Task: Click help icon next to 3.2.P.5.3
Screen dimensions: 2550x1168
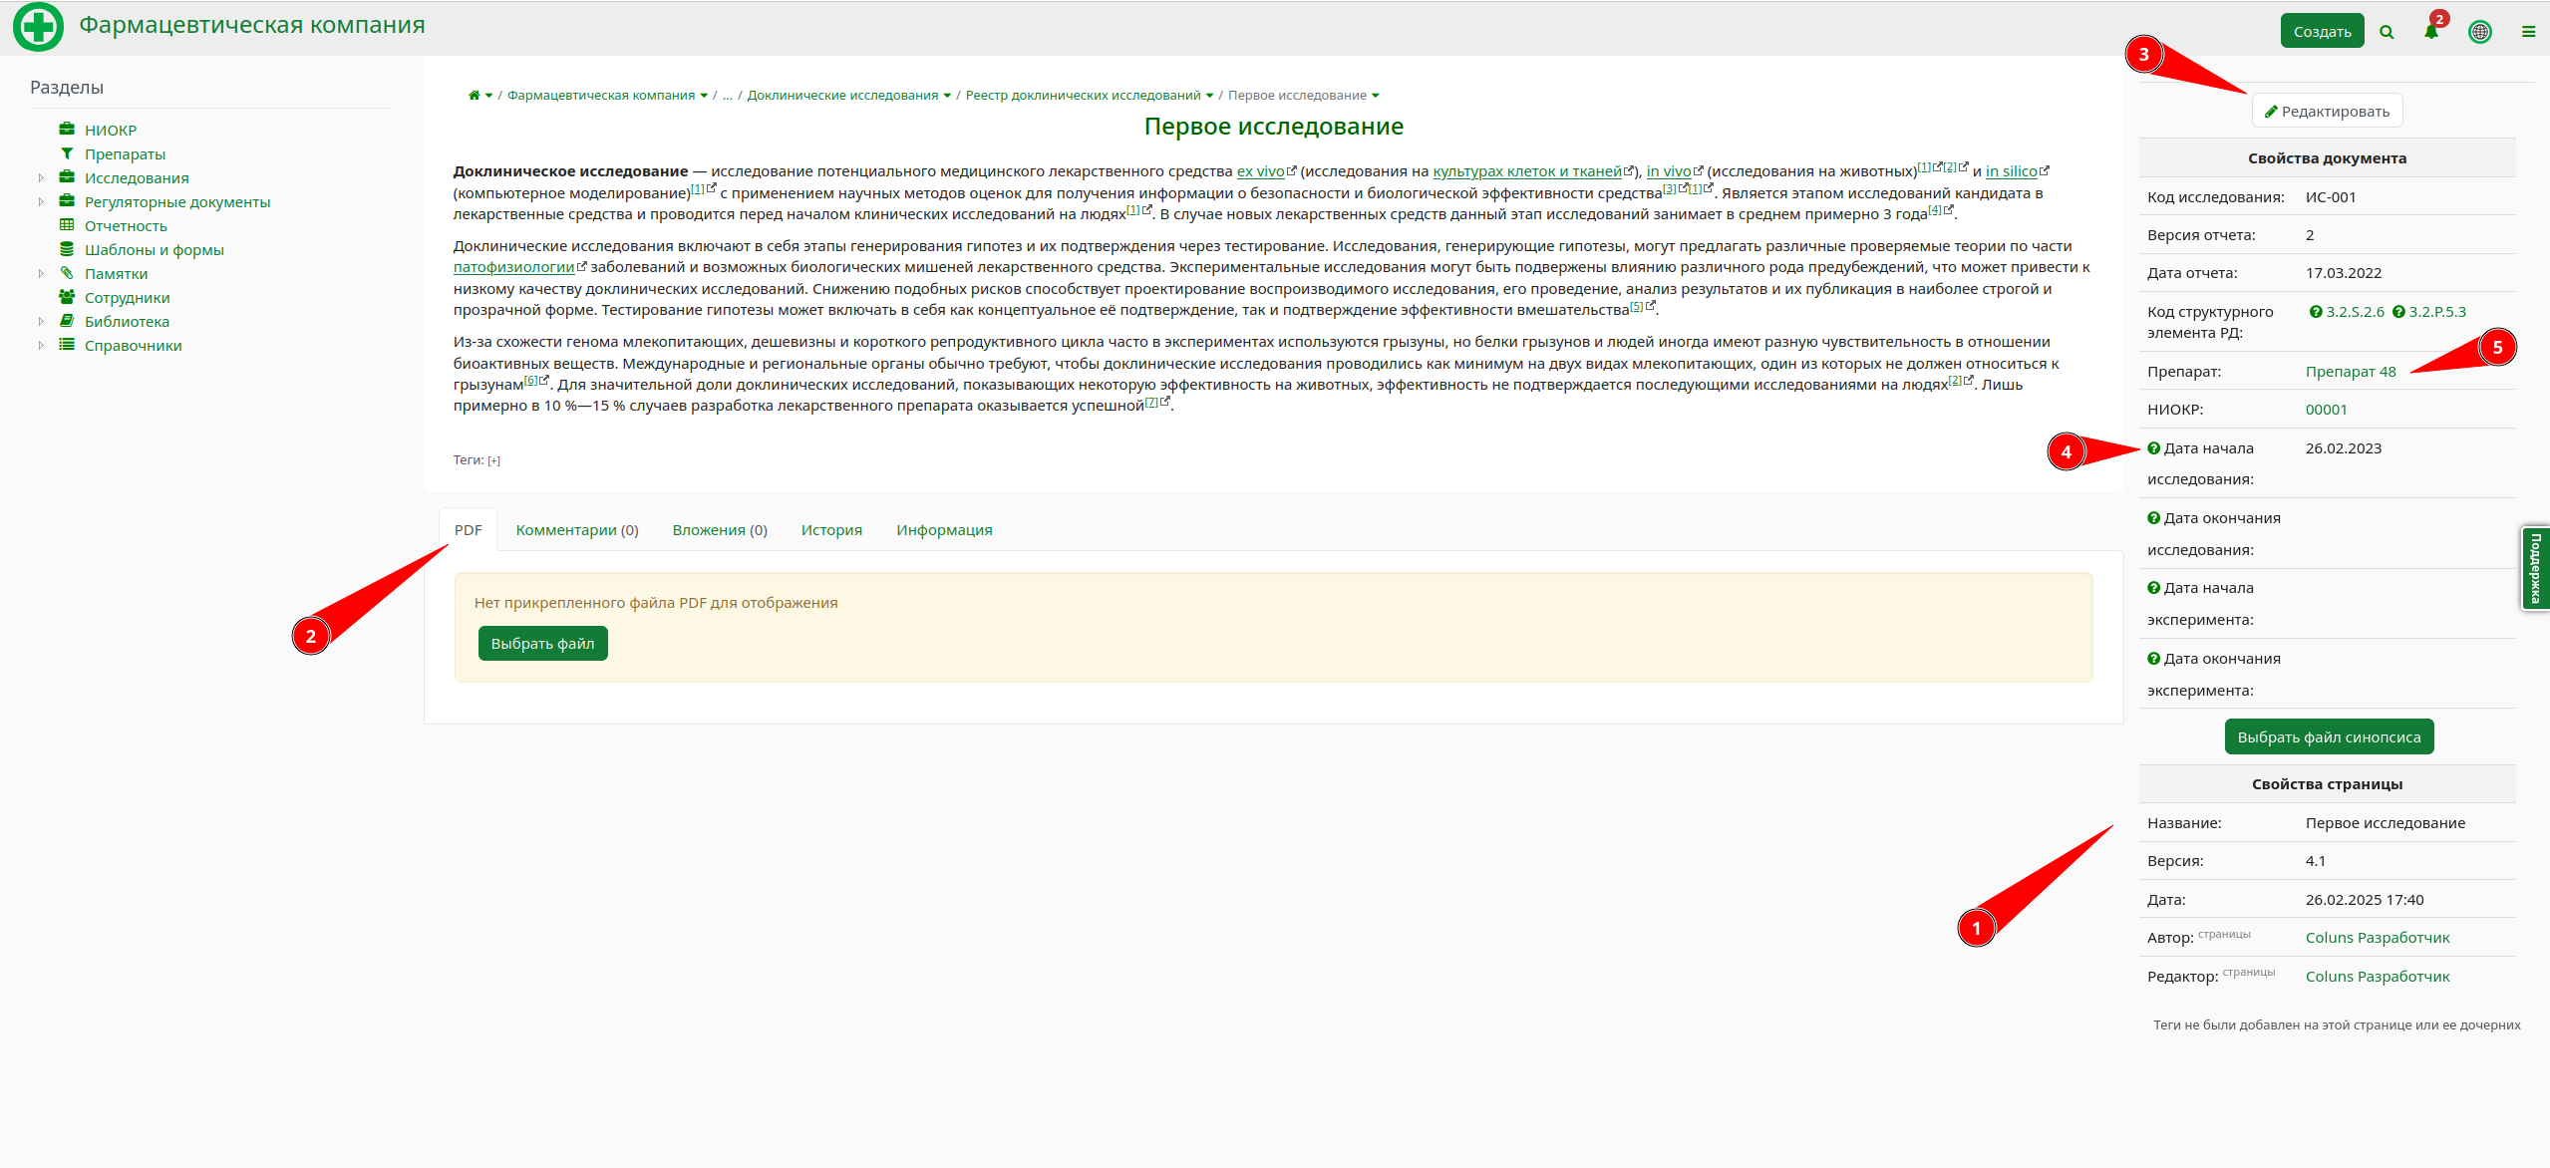Action: point(2398,312)
